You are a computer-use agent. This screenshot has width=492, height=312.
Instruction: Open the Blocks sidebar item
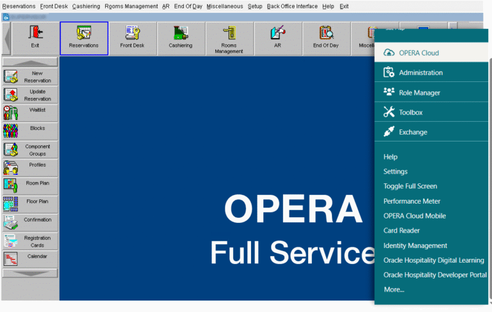[x=30, y=131]
